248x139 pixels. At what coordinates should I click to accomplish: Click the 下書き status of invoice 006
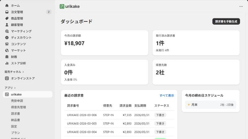(160, 115)
